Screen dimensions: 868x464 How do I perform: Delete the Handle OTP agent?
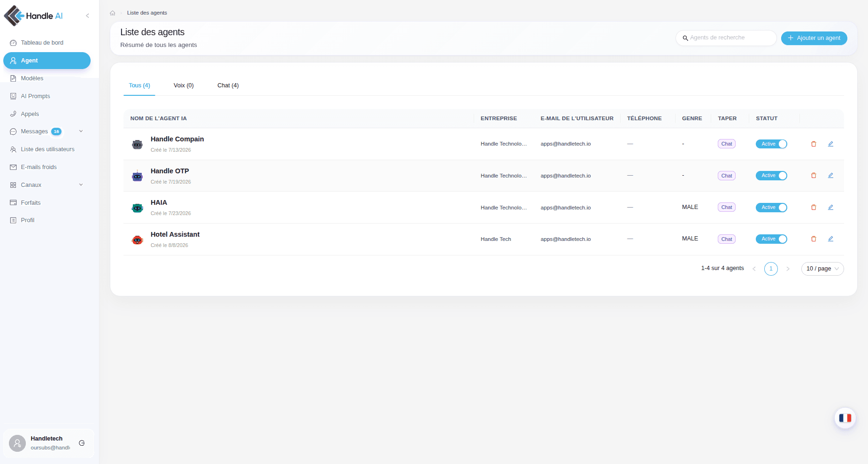(814, 176)
